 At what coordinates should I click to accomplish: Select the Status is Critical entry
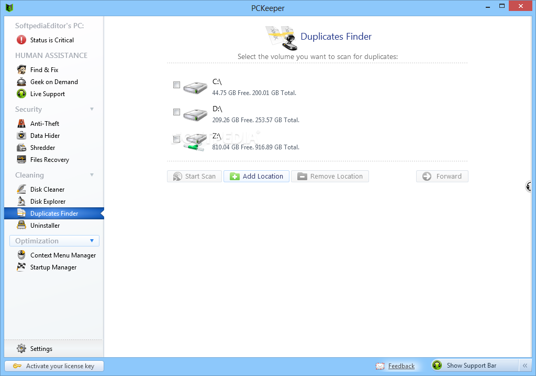[52, 40]
